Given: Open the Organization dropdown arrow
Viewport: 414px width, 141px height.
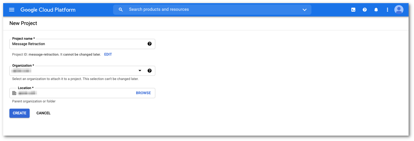Looking at the screenshot, I should coord(140,71).
